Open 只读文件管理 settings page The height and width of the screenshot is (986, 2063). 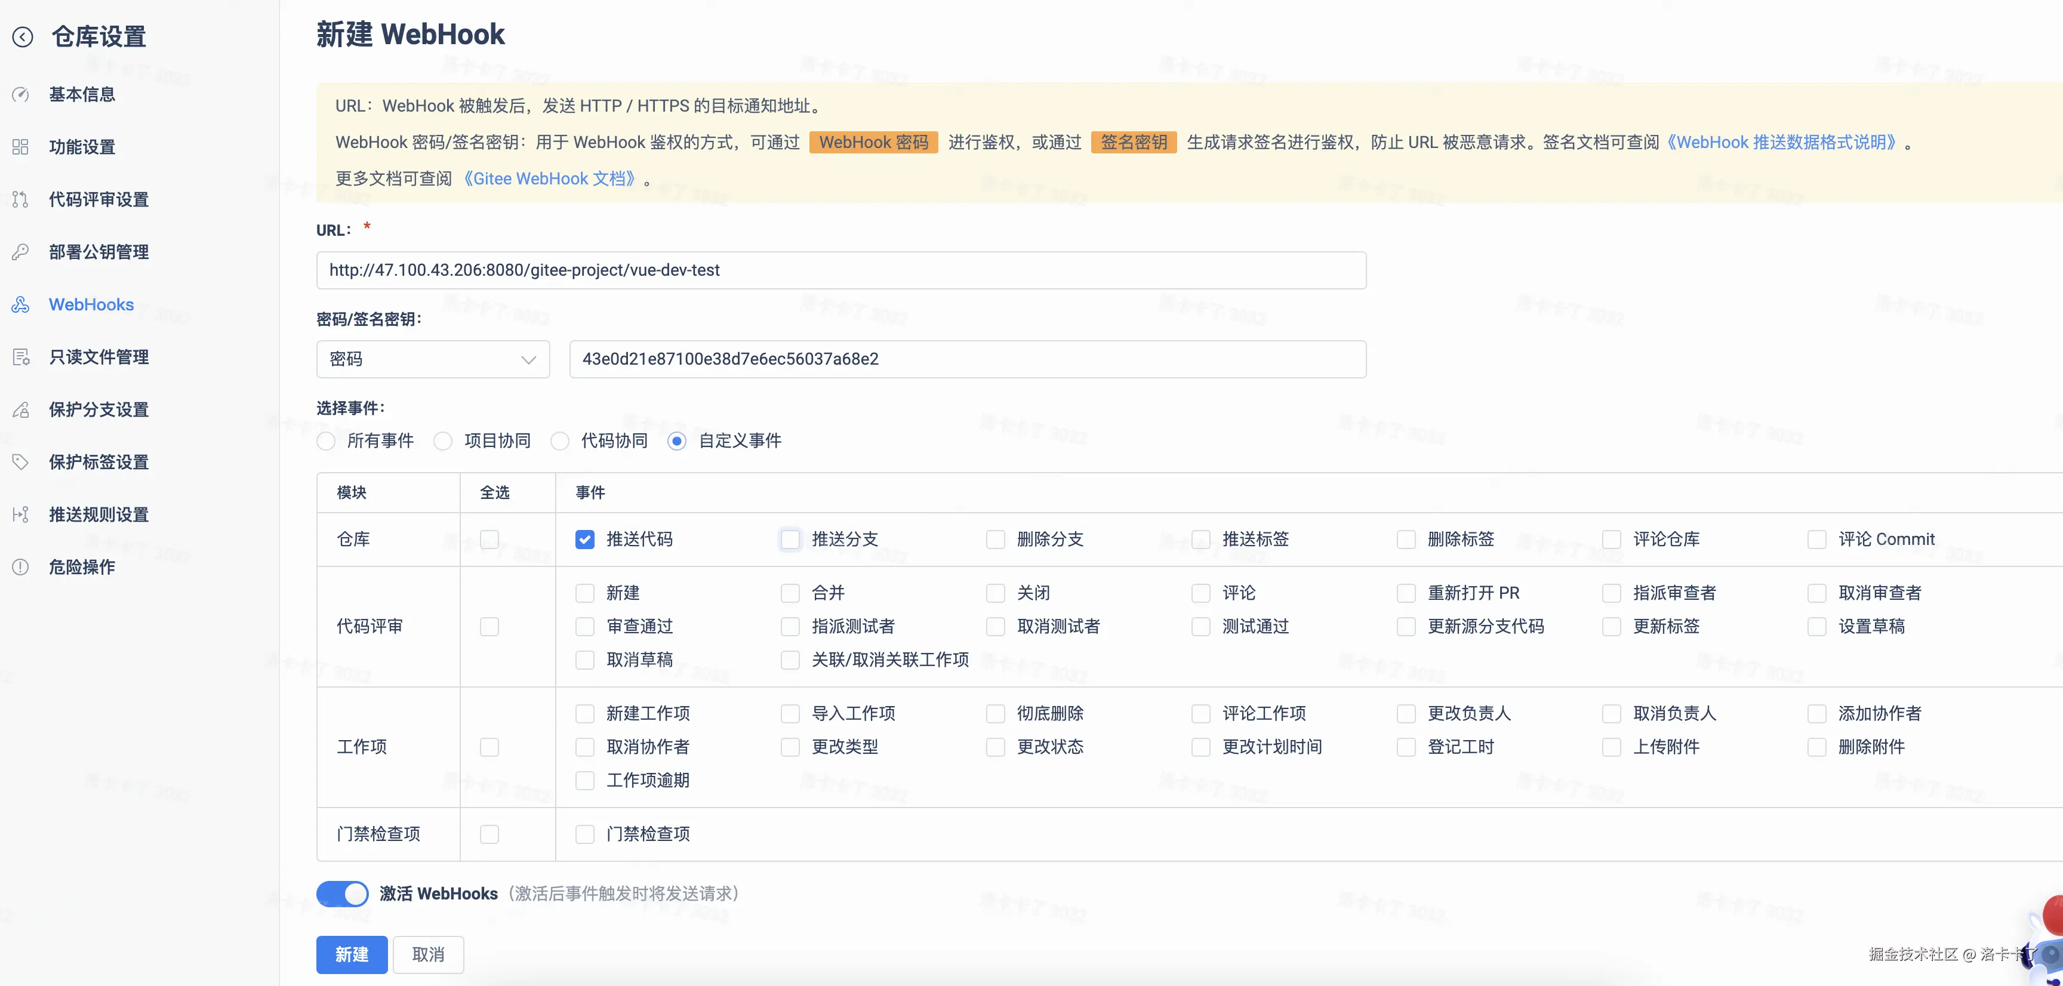tap(98, 358)
